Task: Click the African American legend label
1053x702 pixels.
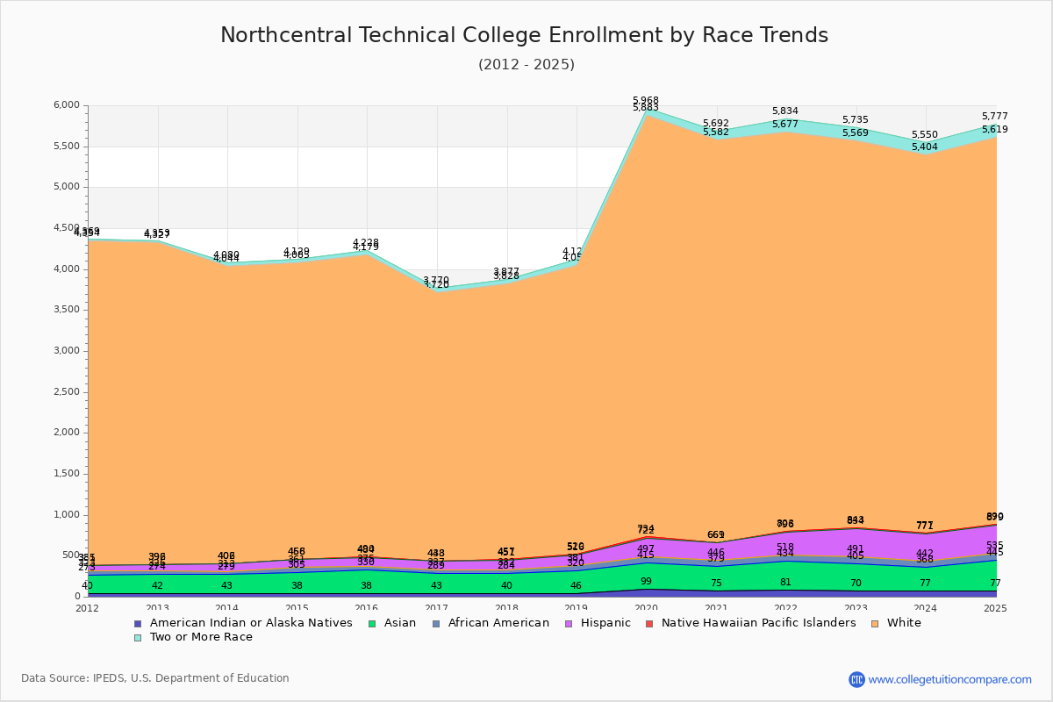Action: (498, 623)
